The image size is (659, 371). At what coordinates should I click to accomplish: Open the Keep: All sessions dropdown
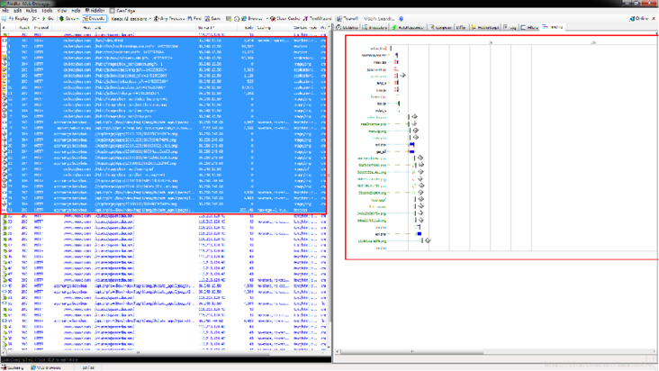click(131, 18)
